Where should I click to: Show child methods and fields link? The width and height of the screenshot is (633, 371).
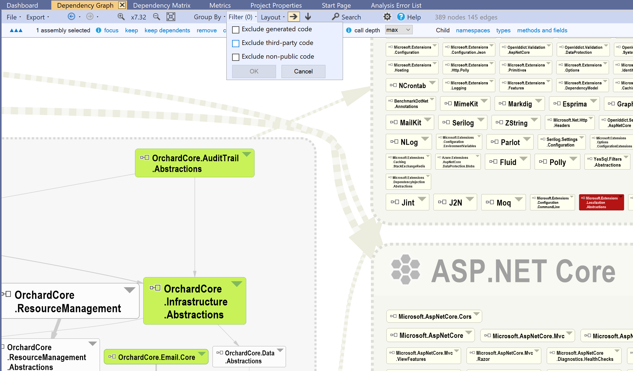542,30
